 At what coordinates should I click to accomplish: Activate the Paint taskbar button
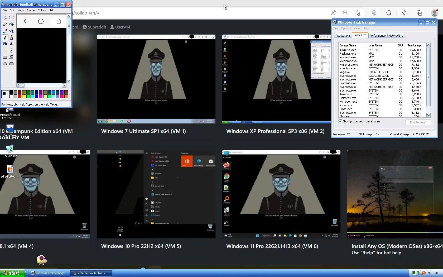click(x=91, y=273)
